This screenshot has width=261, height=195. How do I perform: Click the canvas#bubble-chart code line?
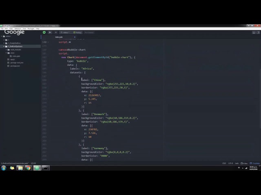click(x=72, y=50)
